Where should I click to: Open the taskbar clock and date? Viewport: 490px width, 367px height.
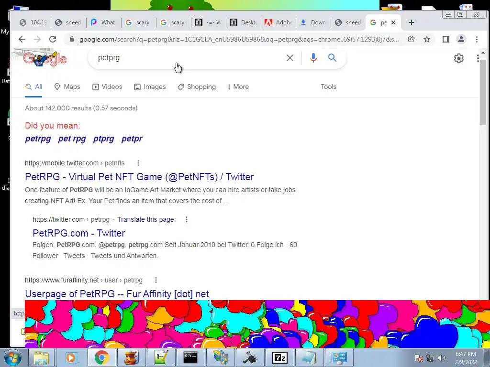pyautogui.click(x=466, y=358)
